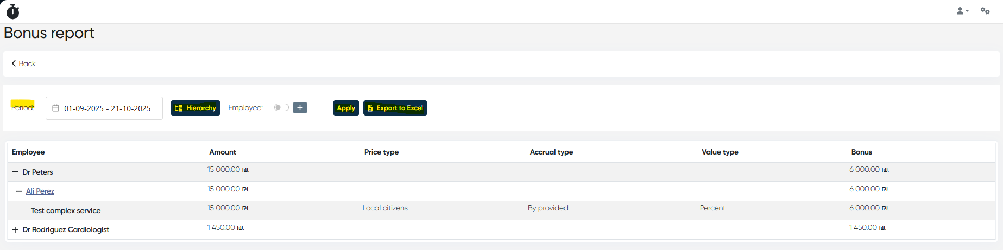Click the Price type column header
The image size is (1003, 250).
coord(381,152)
